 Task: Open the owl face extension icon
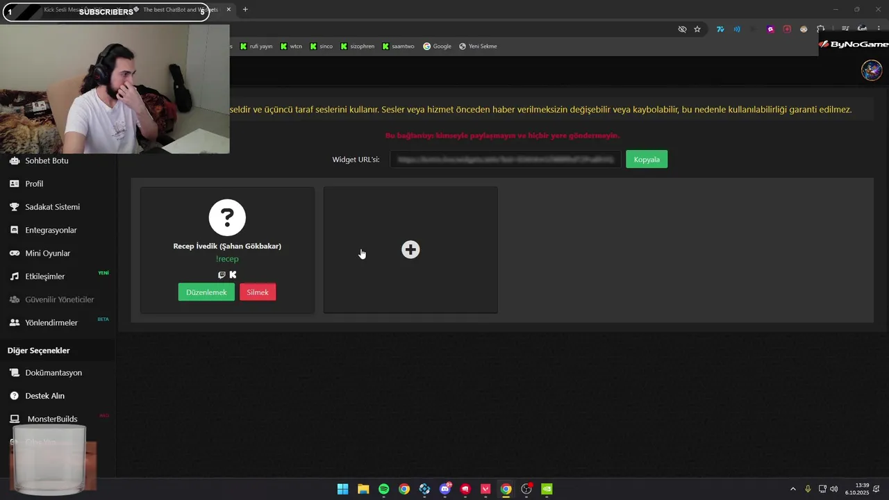pos(804,29)
